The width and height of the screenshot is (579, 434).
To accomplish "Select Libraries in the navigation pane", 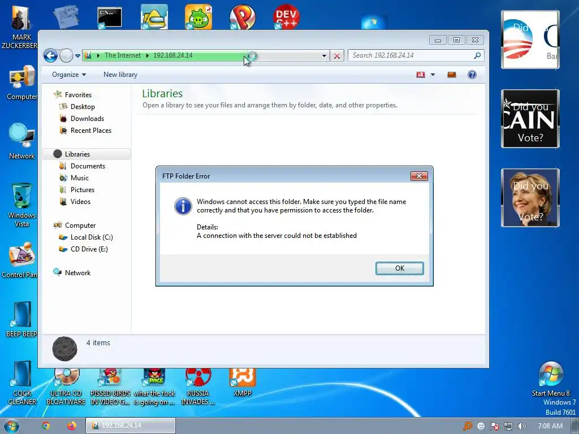I will pyautogui.click(x=87, y=154).
